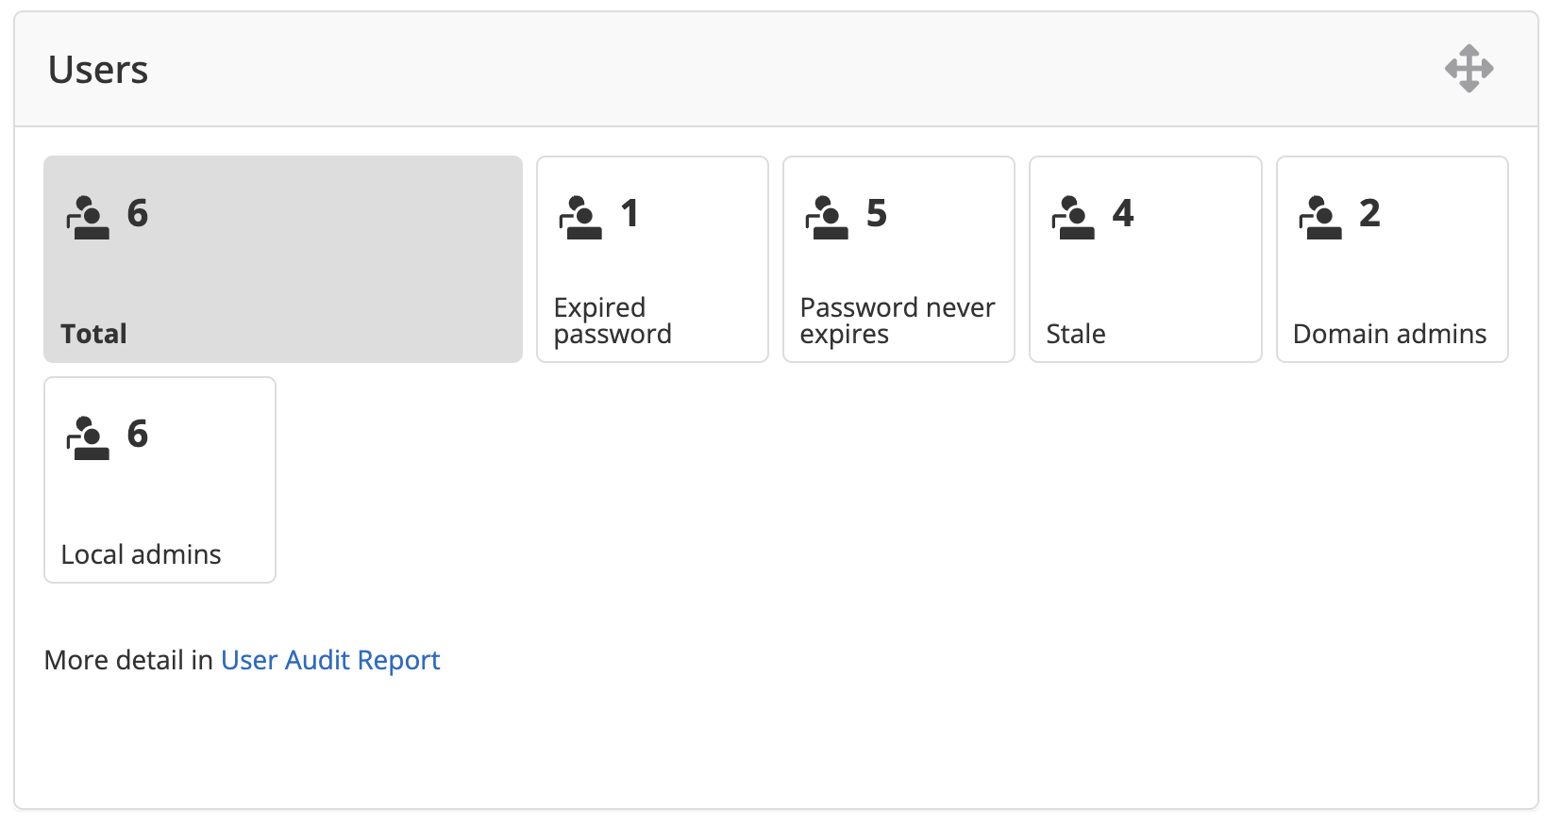Click the Domain admins count 2

pyautogui.click(x=1369, y=214)
